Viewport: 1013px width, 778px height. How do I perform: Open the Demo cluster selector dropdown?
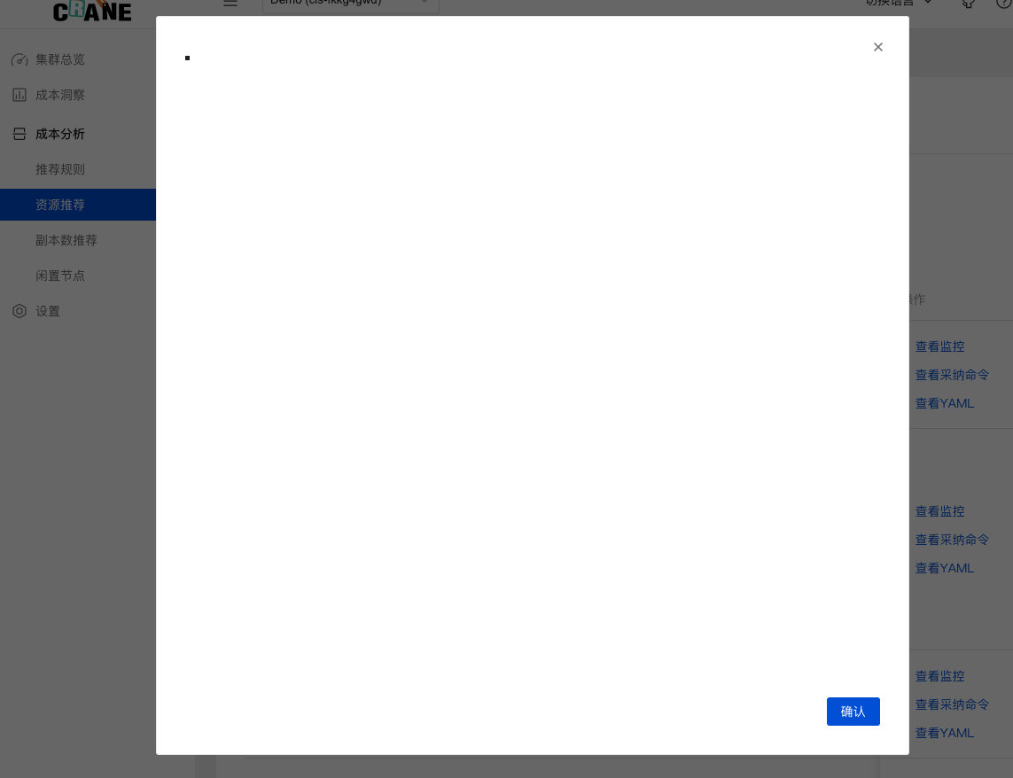click(350, 3)
